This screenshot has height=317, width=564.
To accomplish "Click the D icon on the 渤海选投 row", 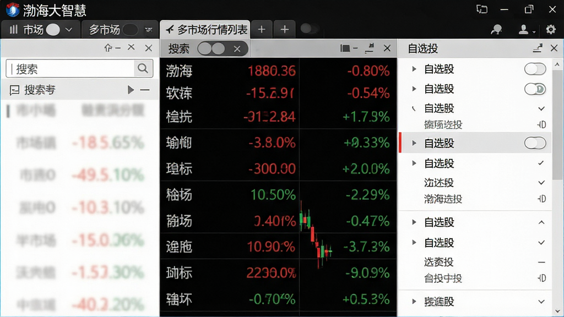I will [542, 199].
